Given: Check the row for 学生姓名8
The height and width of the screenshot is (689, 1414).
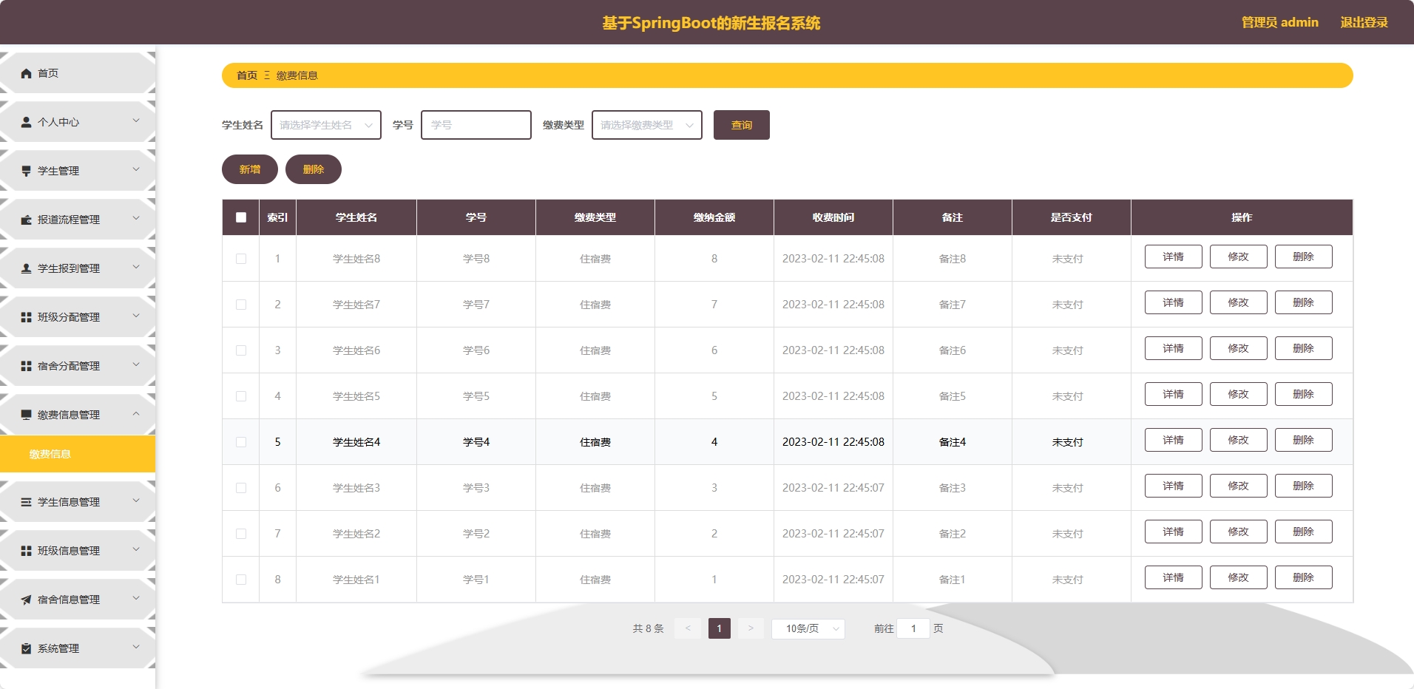Looking at the screenshot, I should [x=241, y=259].
